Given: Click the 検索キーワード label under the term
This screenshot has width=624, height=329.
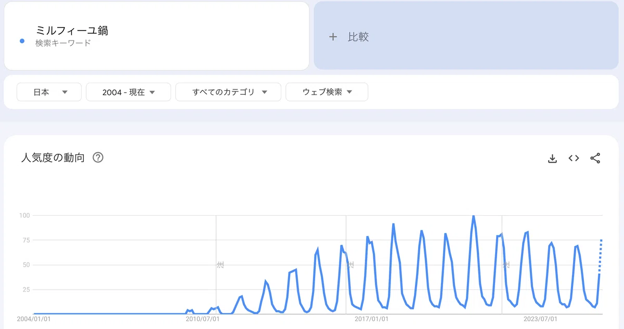Looking at the screenshot, I should coord(63,43).
